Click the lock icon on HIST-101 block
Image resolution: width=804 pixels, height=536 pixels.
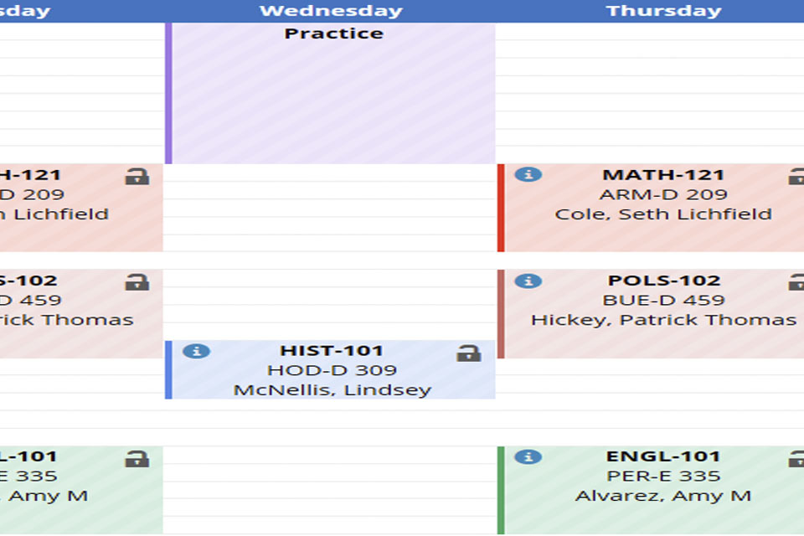click(469, 353)
